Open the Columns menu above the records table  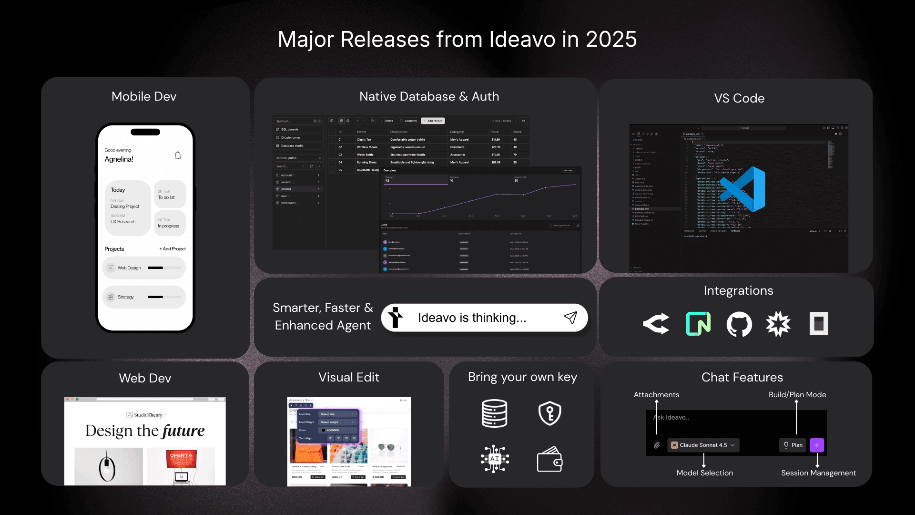[408, 121]
